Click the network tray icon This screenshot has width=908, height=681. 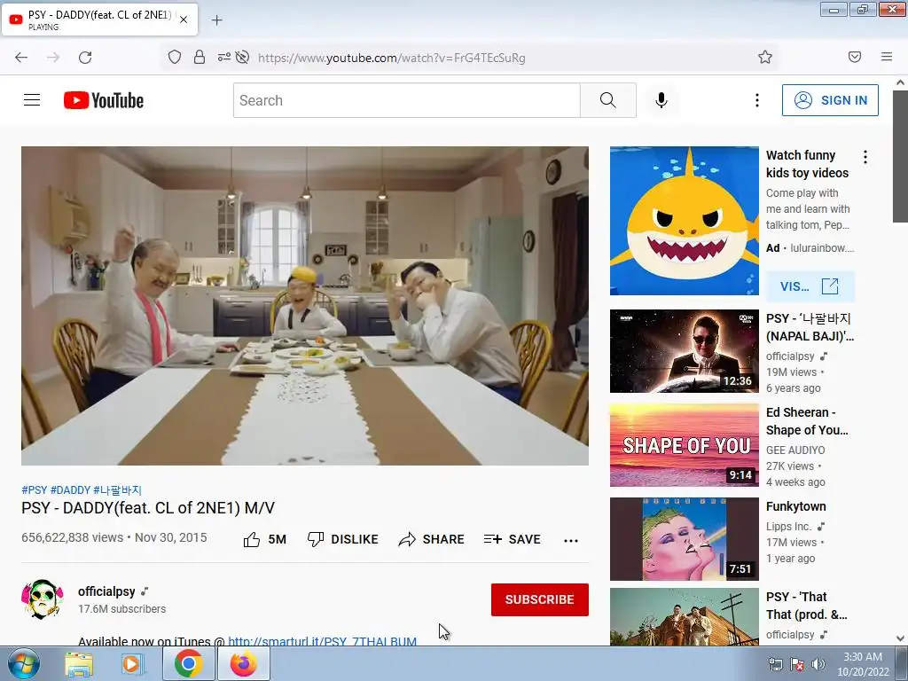click(775, 664)
